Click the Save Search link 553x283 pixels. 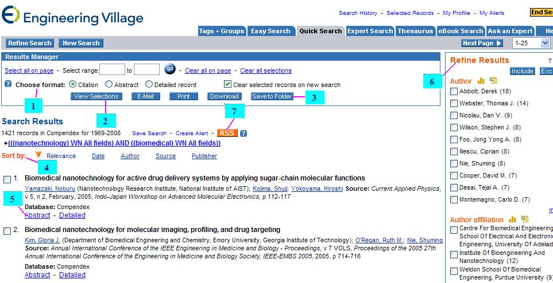click(x=149, y=133)
